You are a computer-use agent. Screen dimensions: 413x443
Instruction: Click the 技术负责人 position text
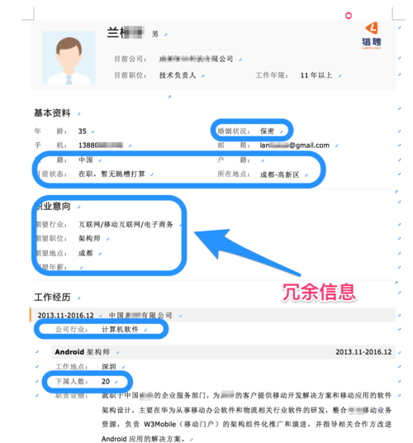pos(178,75)
